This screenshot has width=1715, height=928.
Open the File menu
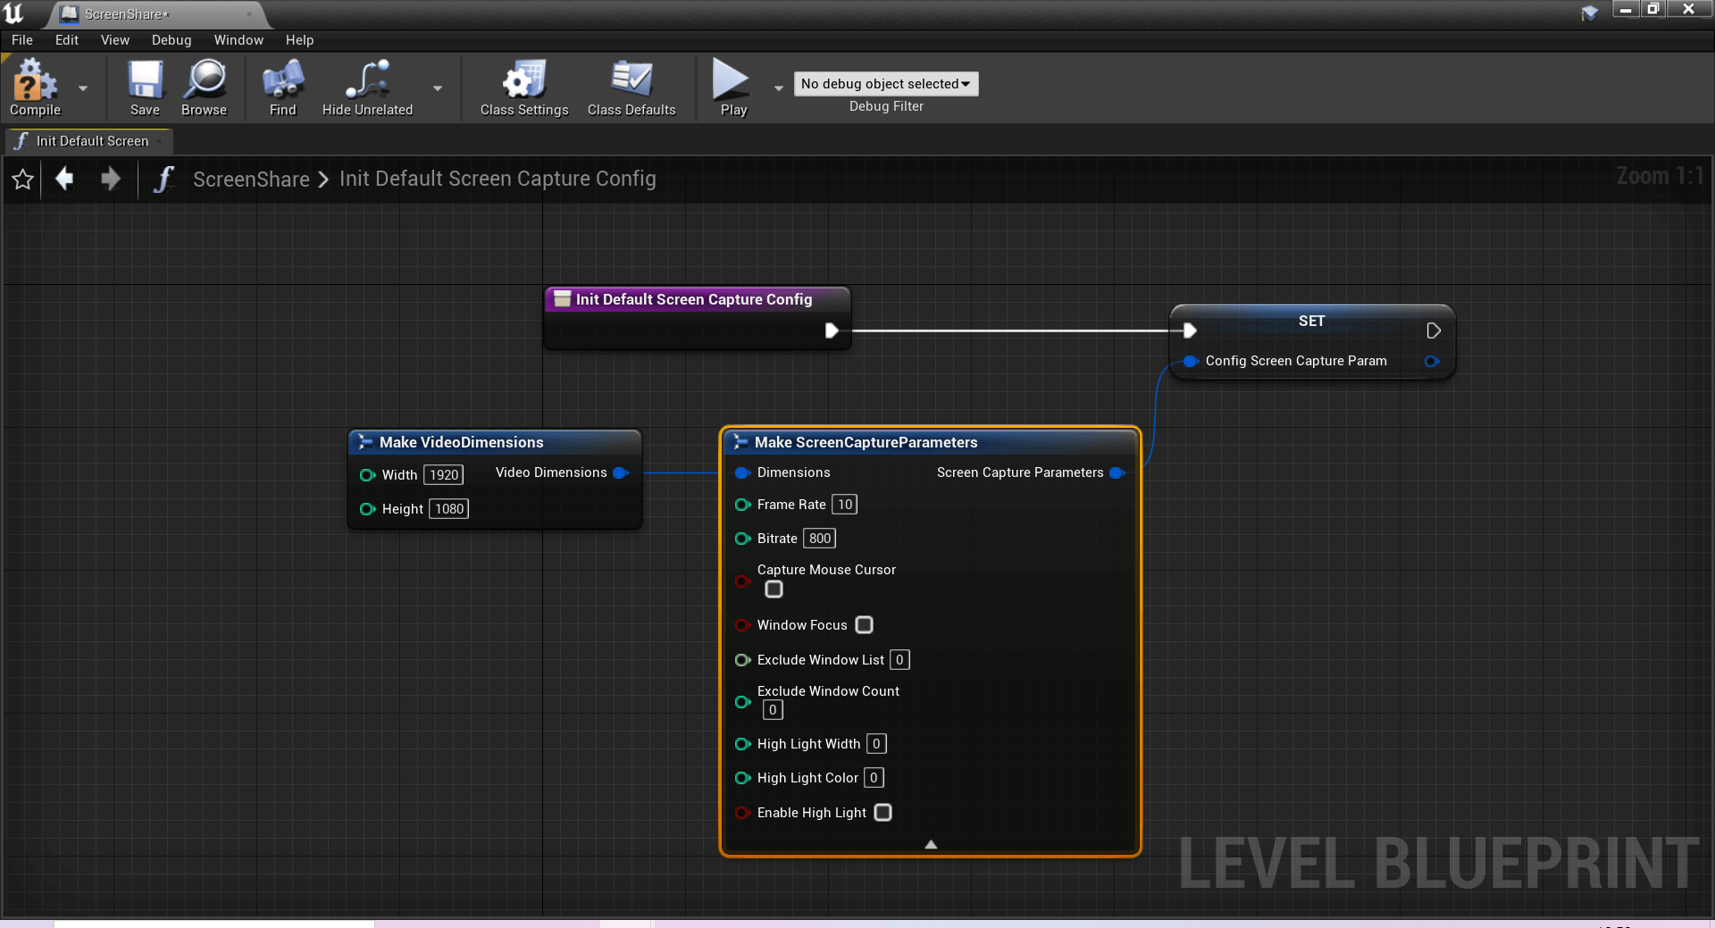click(22, 40)
